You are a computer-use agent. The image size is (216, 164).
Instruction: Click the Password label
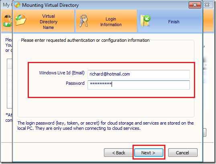pos(75,83)
